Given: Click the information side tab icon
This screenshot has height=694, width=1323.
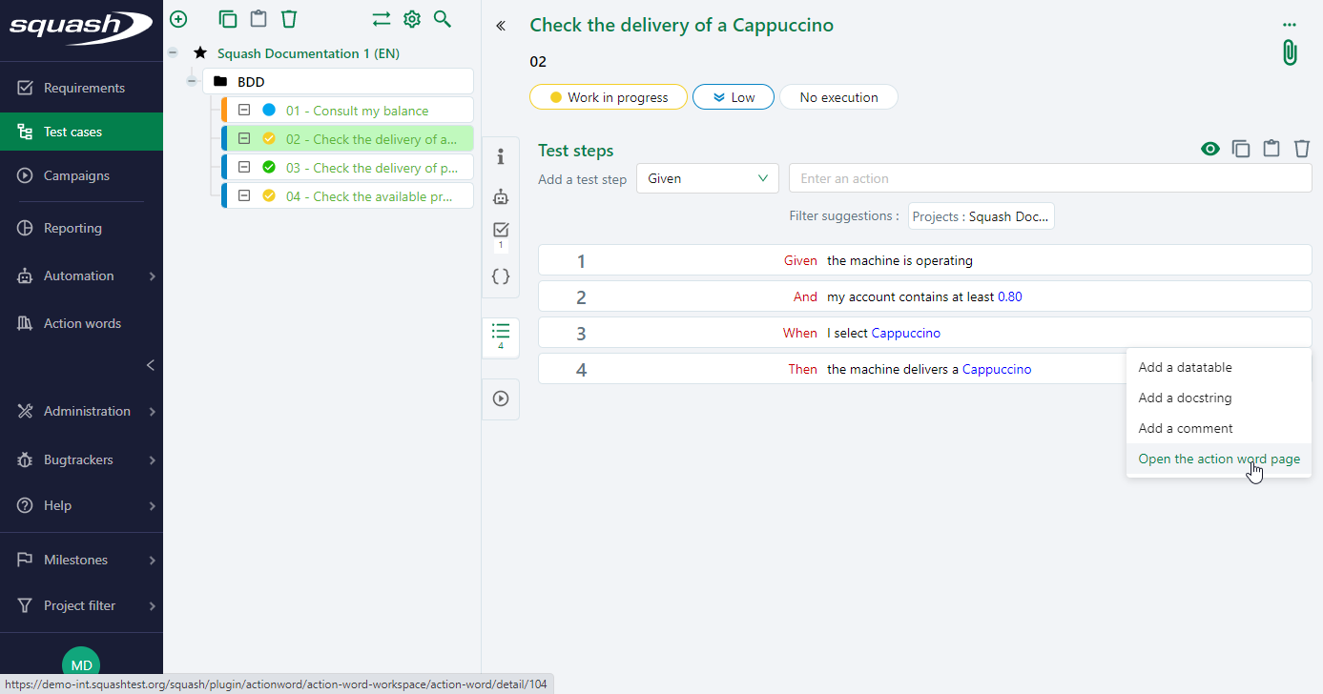Looking at the screenshot, I should 501,156.
